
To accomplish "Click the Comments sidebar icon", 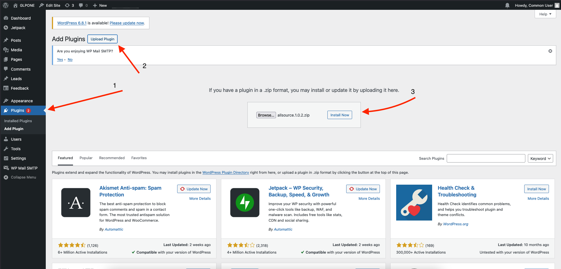I will [6, 69].
